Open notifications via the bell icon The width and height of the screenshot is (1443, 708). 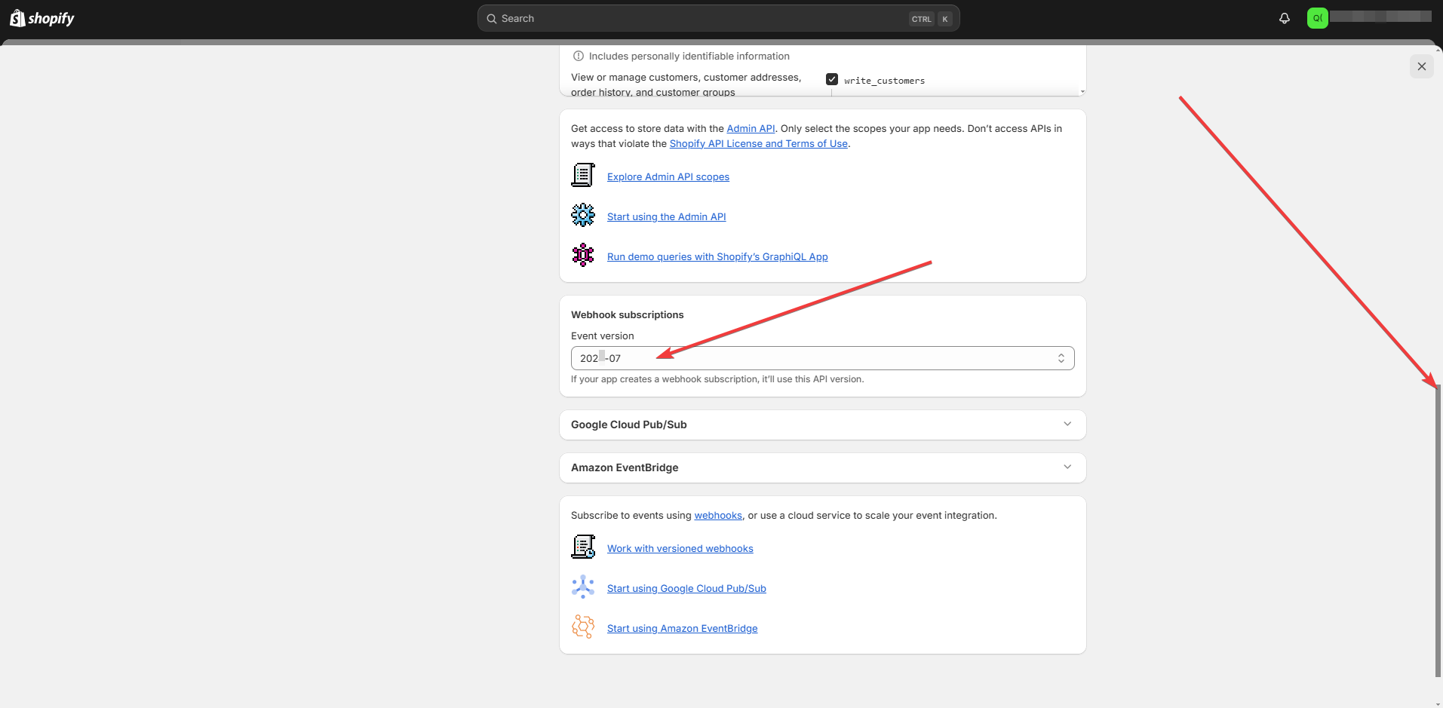click(1285, 18)
